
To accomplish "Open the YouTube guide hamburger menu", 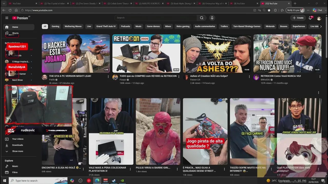I will [7, 18].
